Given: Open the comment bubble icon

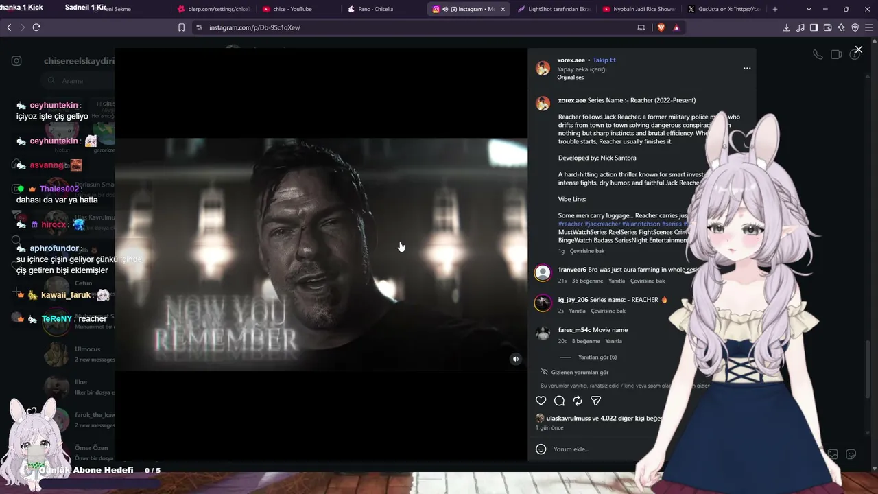Looking at the screenshot, I should coord(559,401).
